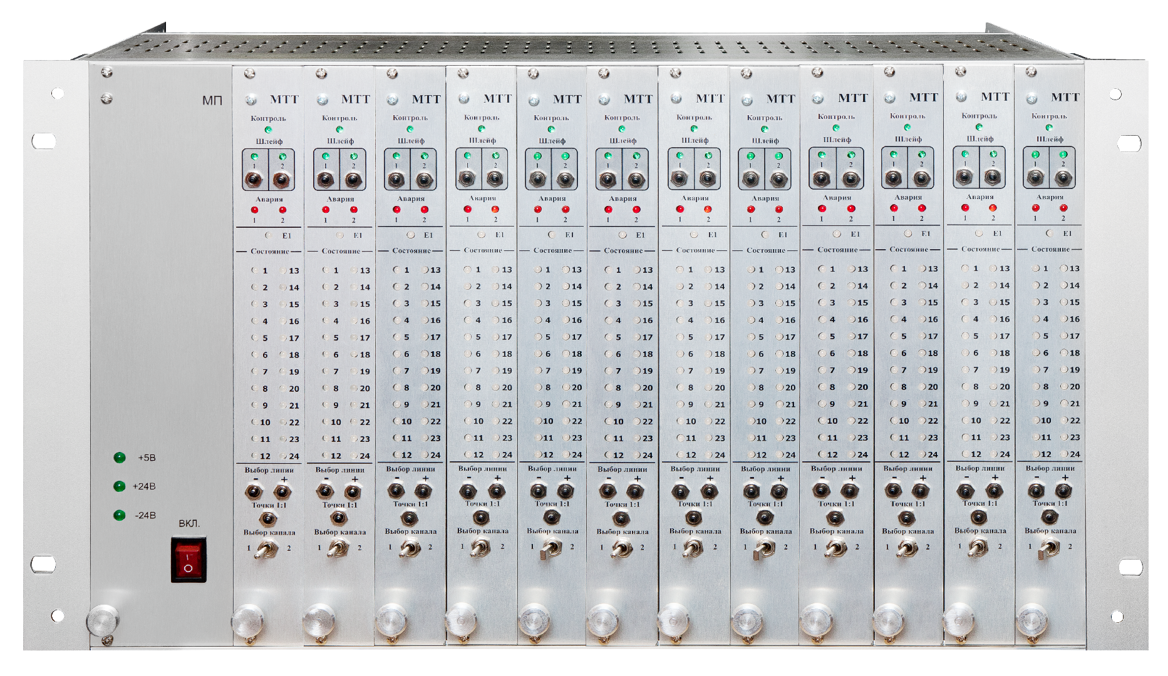Toggle Выбор канала switch on sixth MTT module
This screenshot has width=1168, height=676.
coord(622,548)
